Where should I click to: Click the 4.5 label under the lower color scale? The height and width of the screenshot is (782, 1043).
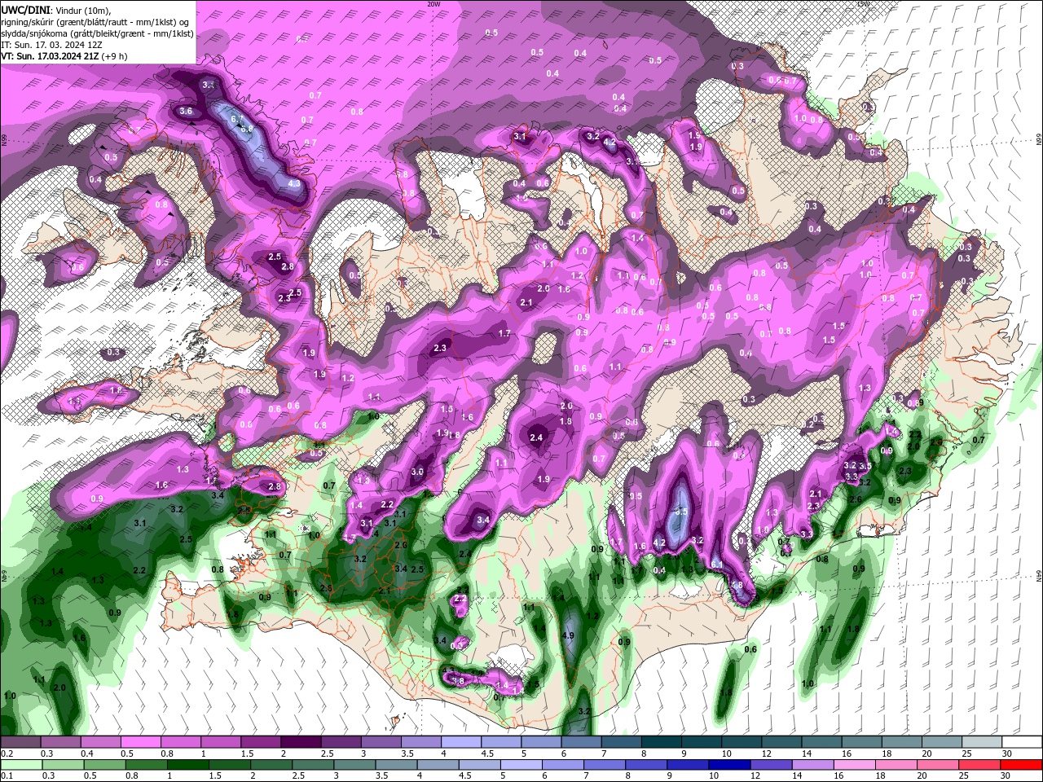coord(464,775)
